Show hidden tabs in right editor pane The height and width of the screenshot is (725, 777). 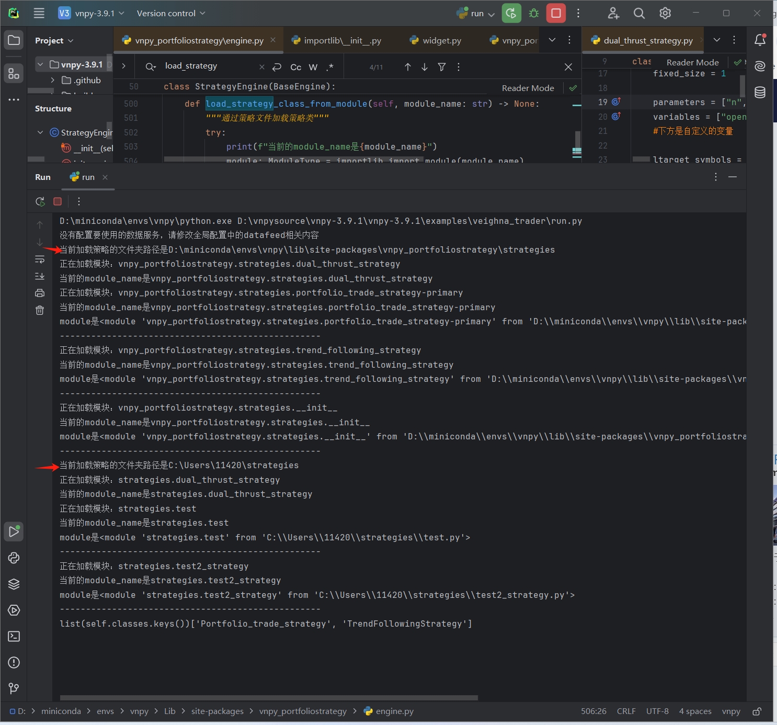[717, 40]
